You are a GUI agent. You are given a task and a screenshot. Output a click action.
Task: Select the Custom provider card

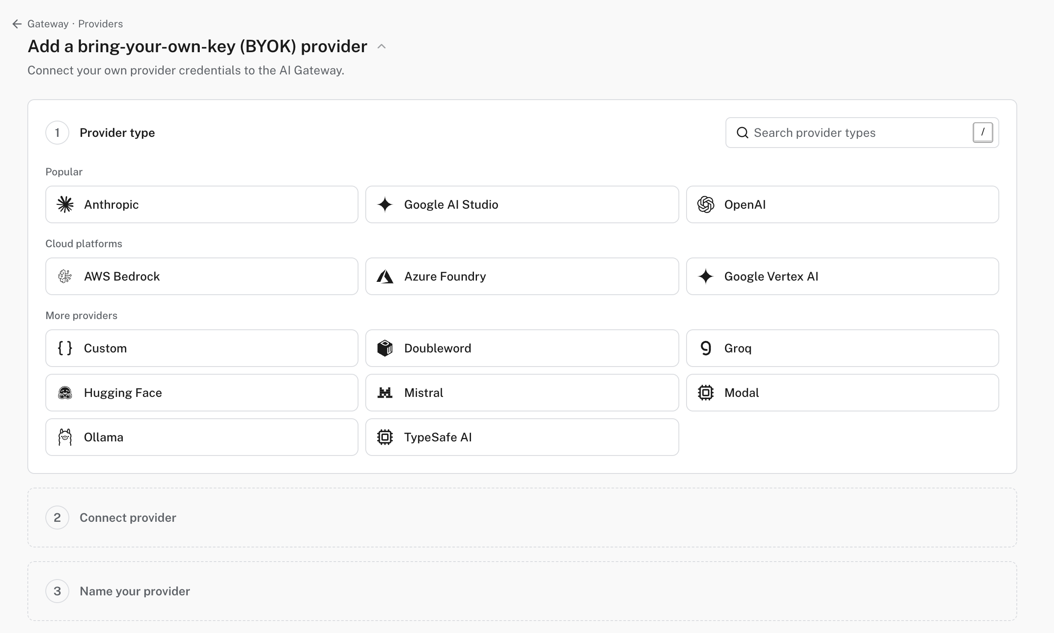202,348
